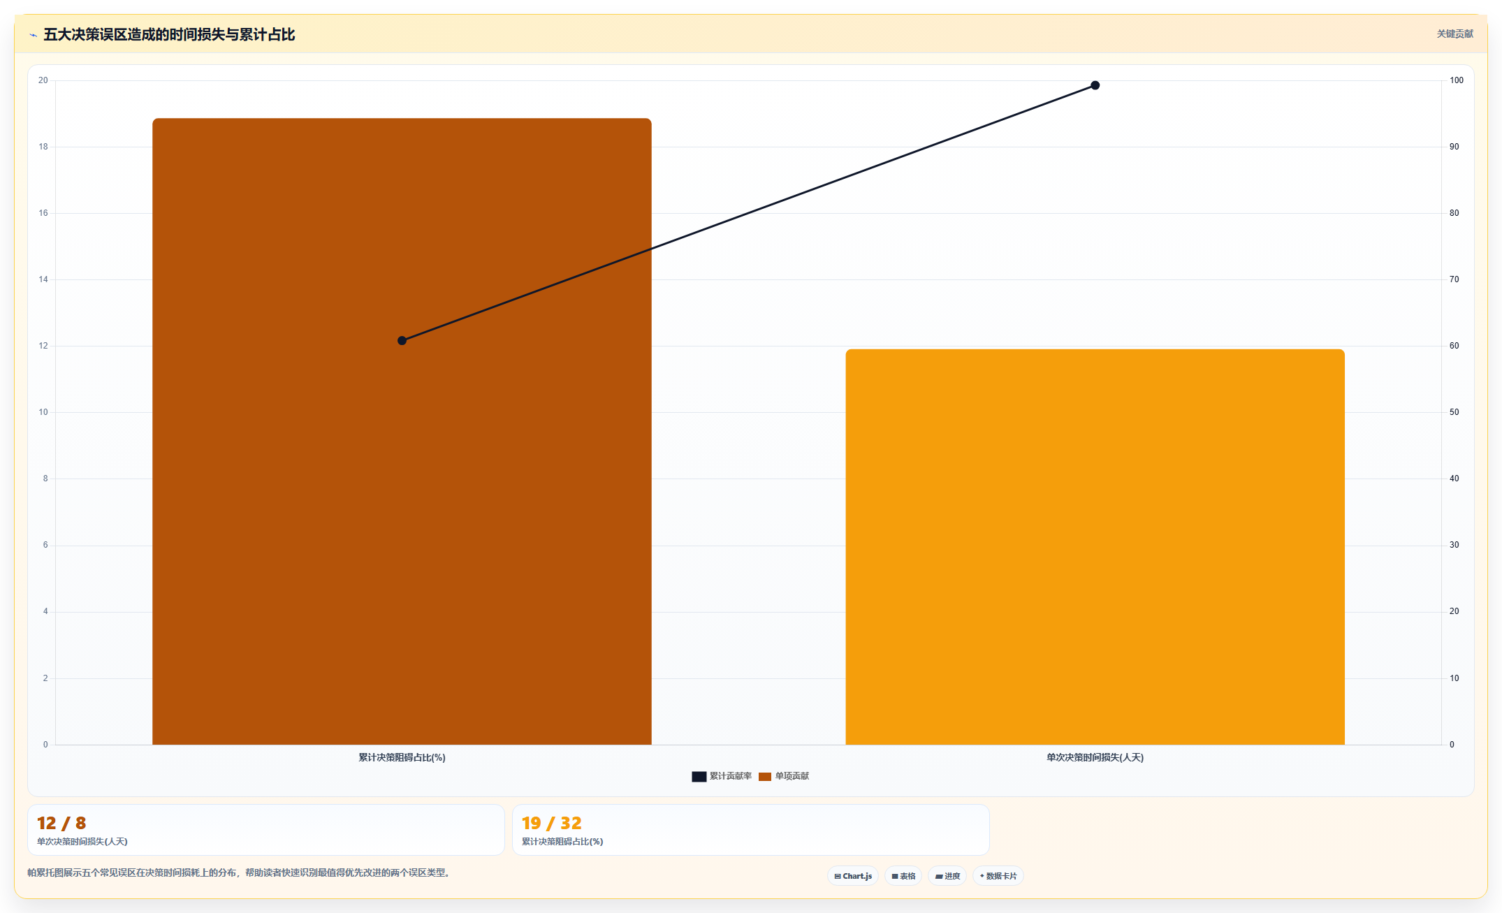Click the 数据卡片 tag chip

998,876
